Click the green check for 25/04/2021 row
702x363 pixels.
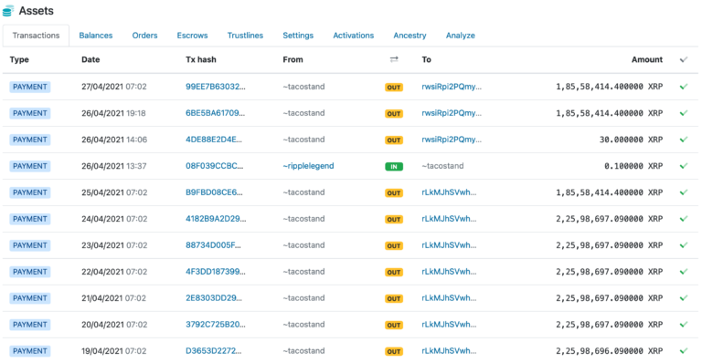[683, 192]
